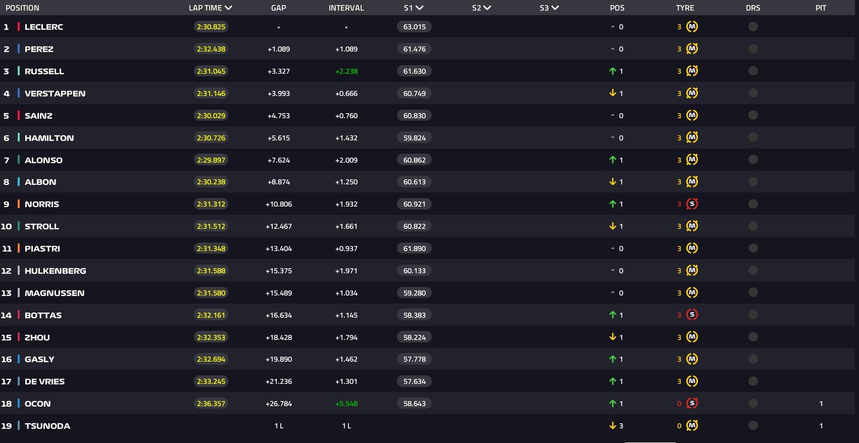Click Leclerc's DRS indicator dot
Viewport: 859px width, 443px height.
[x=753, y=27]
